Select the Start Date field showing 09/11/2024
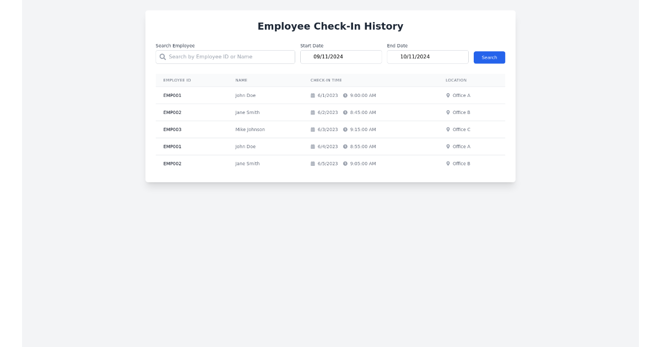This screenshot has height=347, width=661. tap(341, 57)
